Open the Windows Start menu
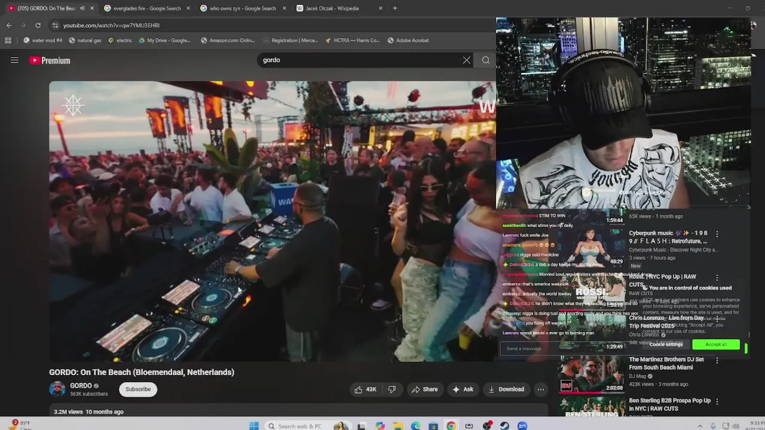The image size is (765, 430). tap(254, 426)
